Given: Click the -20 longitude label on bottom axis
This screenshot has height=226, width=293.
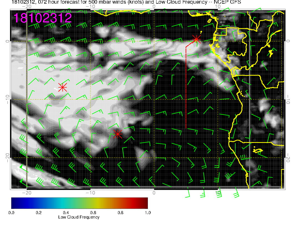Looking at the screenshot, I should click(26, 192).
